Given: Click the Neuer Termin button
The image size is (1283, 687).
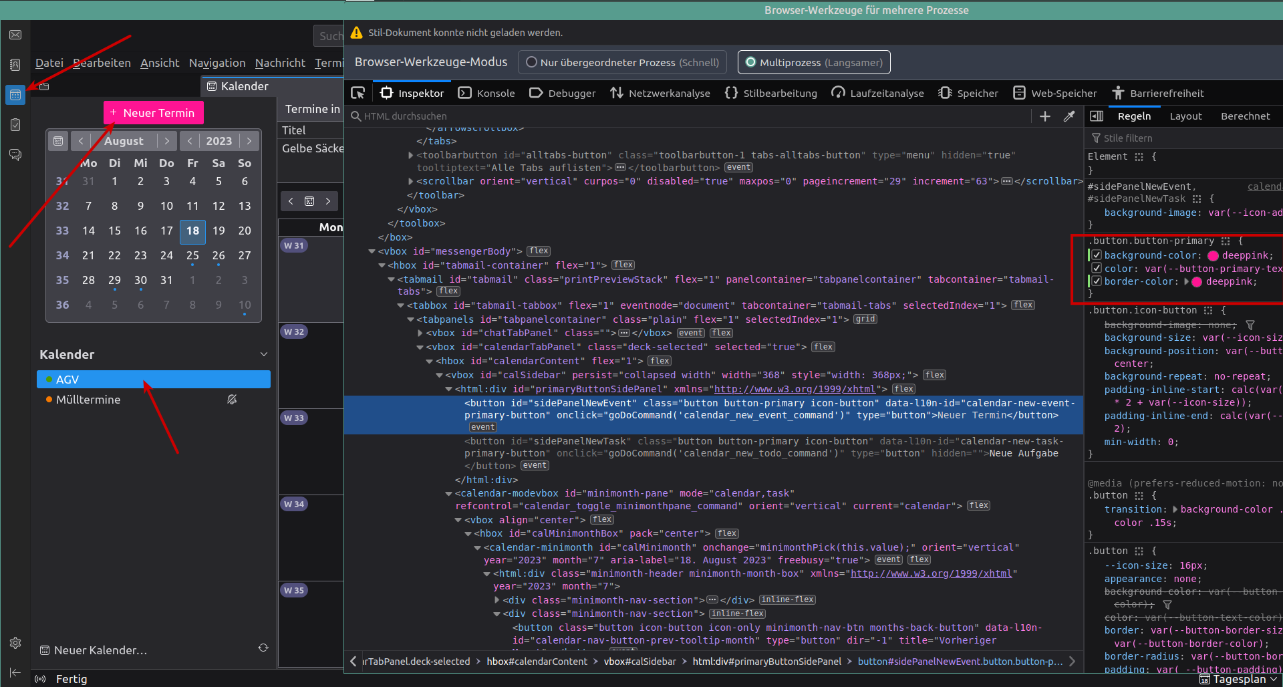Looking at the screenshot, I should tap(153, 113).
